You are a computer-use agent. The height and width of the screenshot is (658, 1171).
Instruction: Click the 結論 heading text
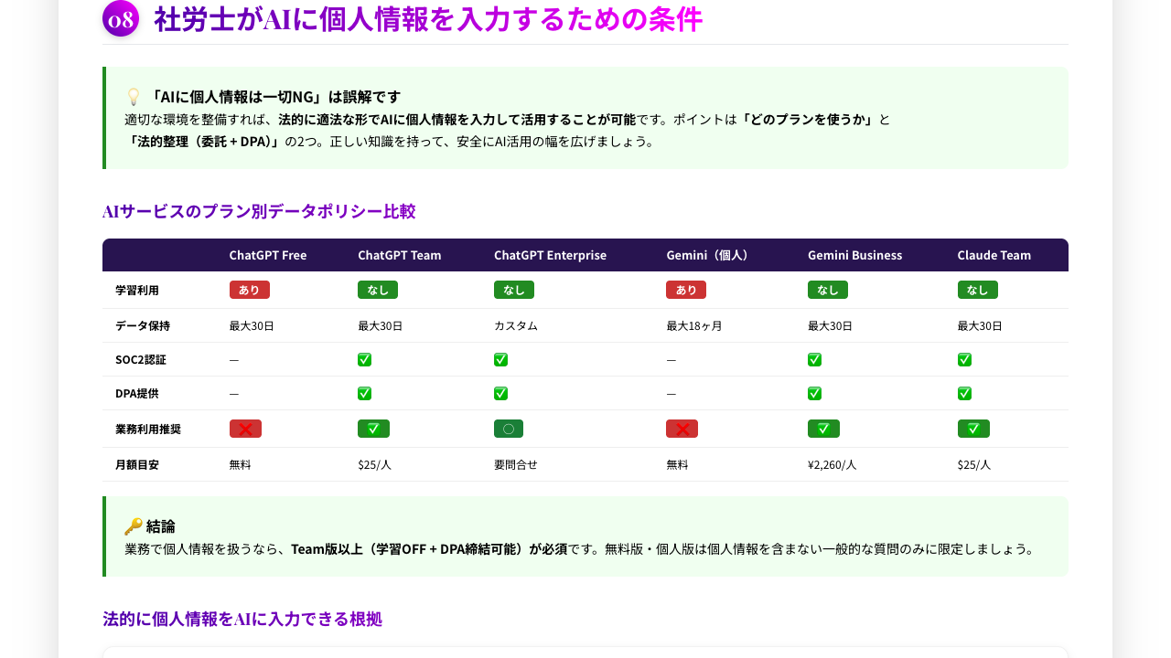(161, 526)
